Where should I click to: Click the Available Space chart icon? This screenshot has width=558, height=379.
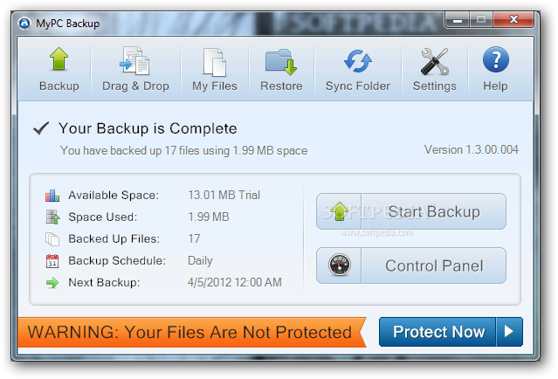(52, 196)
